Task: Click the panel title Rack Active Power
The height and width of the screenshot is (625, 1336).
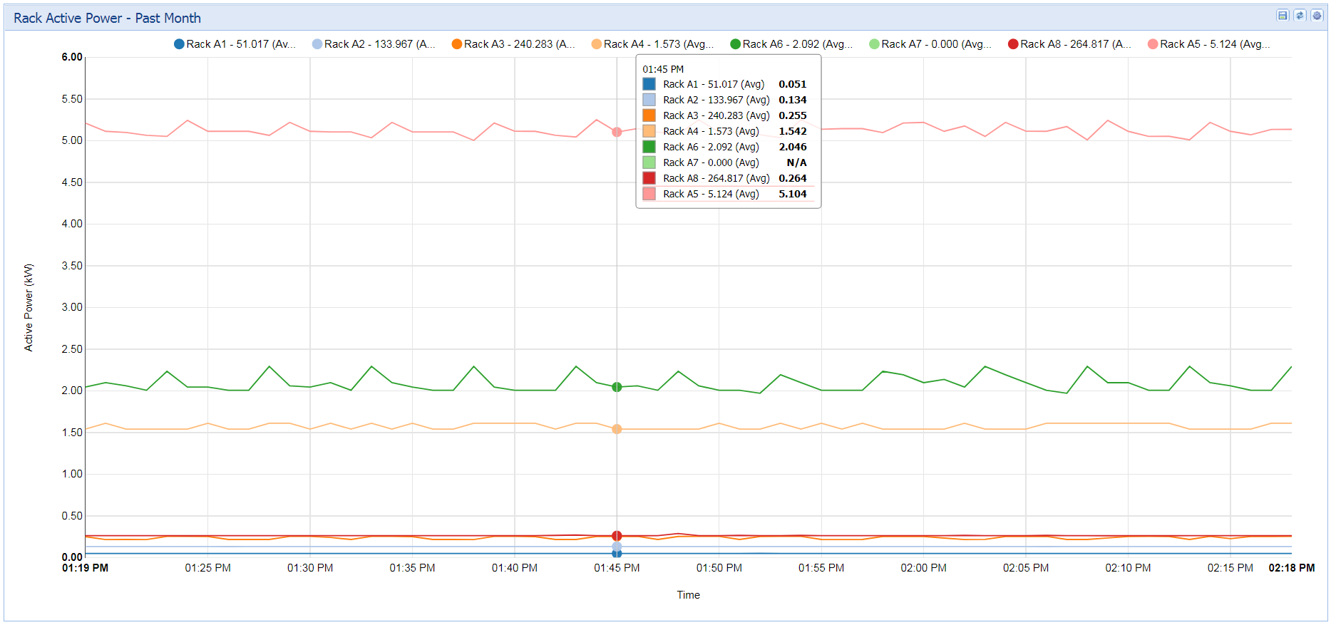Action: (x=107, y=19)
